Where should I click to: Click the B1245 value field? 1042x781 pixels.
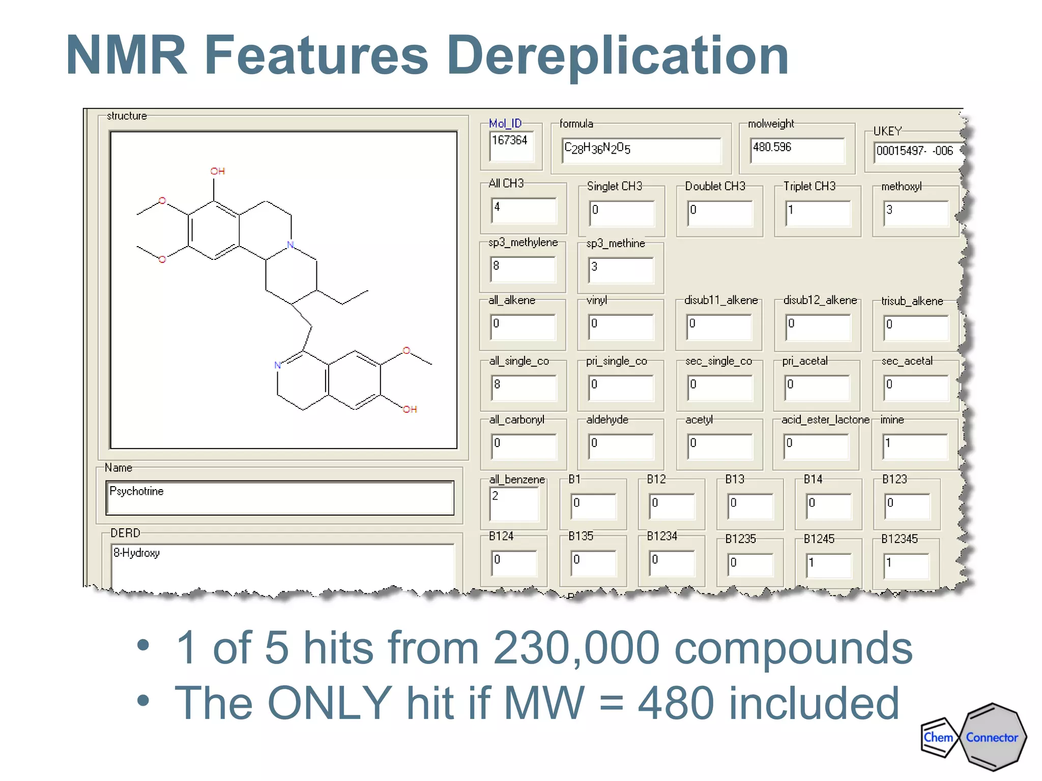(828, 565)
